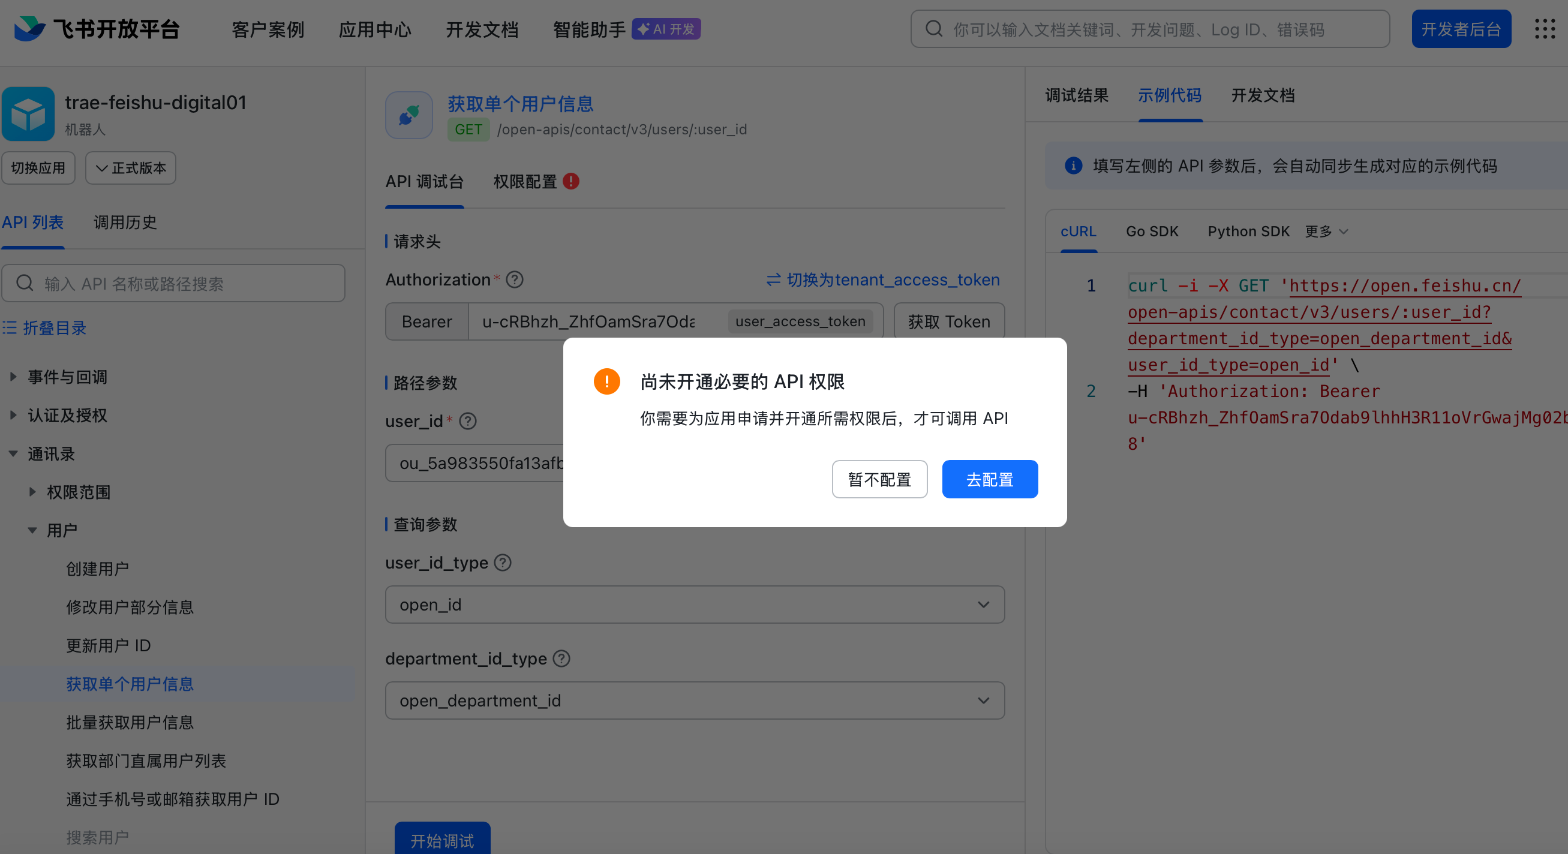1568x854 pixels.
Task: Open the apps grid icon
Action: [1545, 29]
